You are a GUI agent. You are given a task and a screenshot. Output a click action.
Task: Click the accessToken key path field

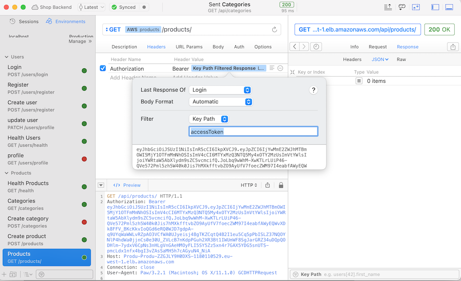point(253,132)
